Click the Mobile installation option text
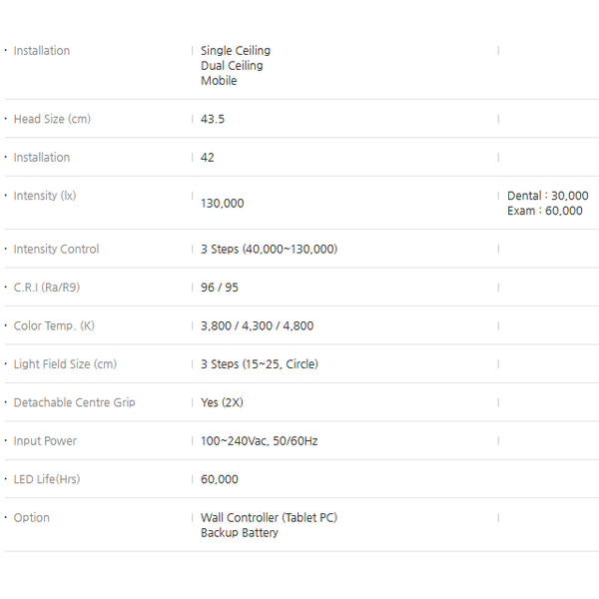Image resolution: width=599 pixels, height=599 pixels. click(x=219, y=81)
